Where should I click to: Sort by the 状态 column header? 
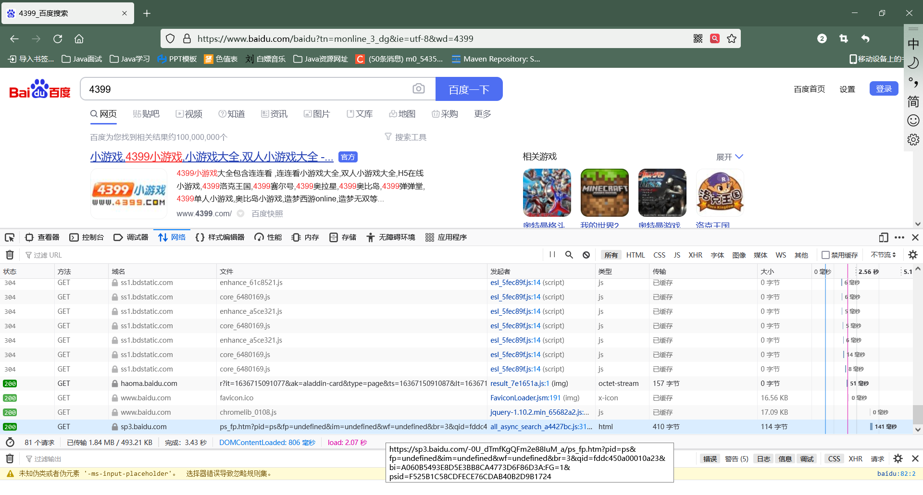click(x=27, y=272)
